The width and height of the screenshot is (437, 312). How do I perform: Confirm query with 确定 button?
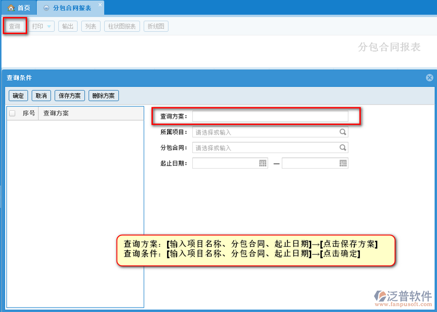pyautogui.click(x=18, y=96)
